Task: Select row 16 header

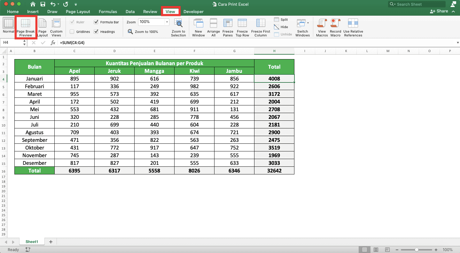Action: pyautogui.click(x=4, y=171)
